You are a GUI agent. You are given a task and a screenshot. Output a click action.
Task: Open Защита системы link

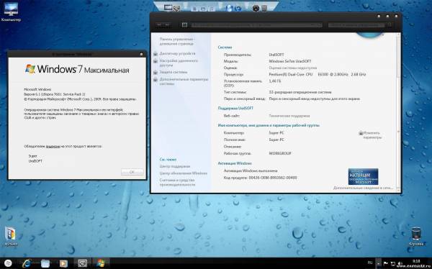pos(174,72)
